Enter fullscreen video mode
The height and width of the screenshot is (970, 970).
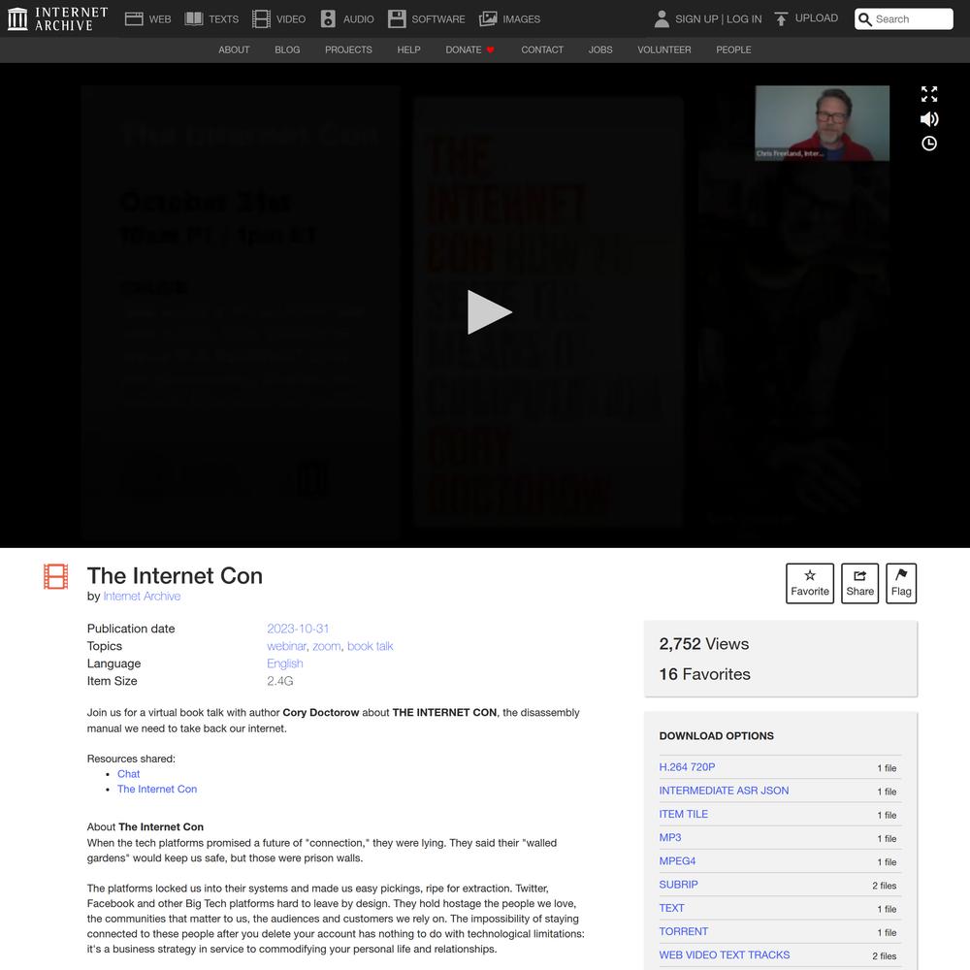coord(928,94)
